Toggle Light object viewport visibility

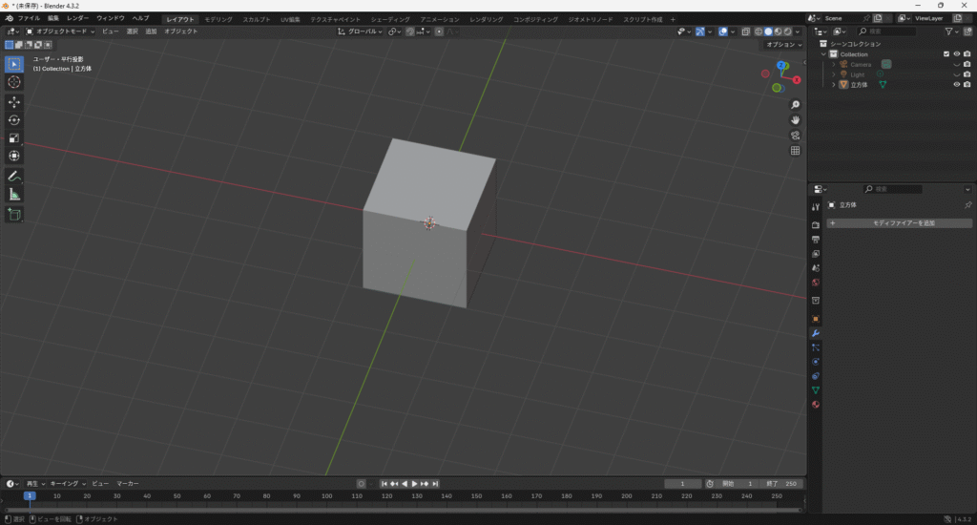pos(956,74)
